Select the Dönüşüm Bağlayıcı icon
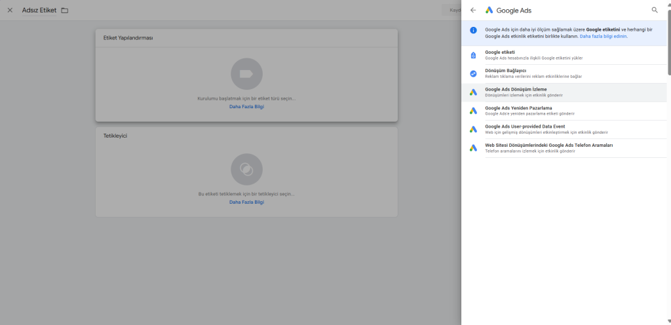Viewport: 671px width, 325px height. coord(473,73)
